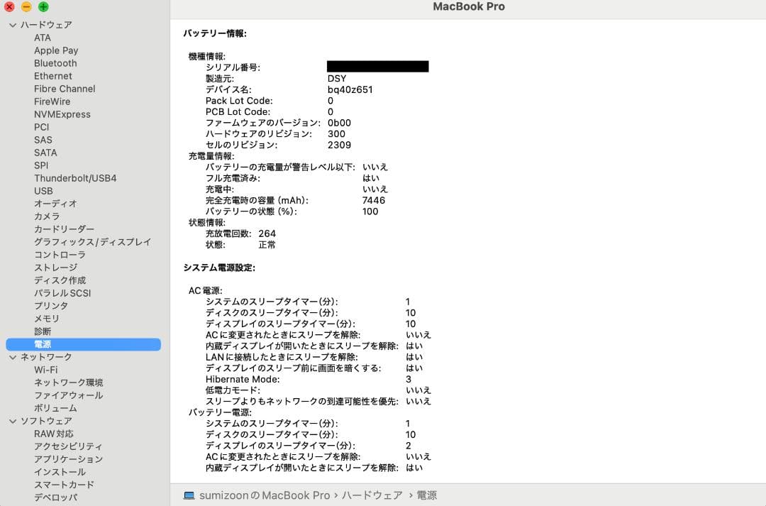
Task: Open the カメラ information panel
Action: [x=45, y=216]
